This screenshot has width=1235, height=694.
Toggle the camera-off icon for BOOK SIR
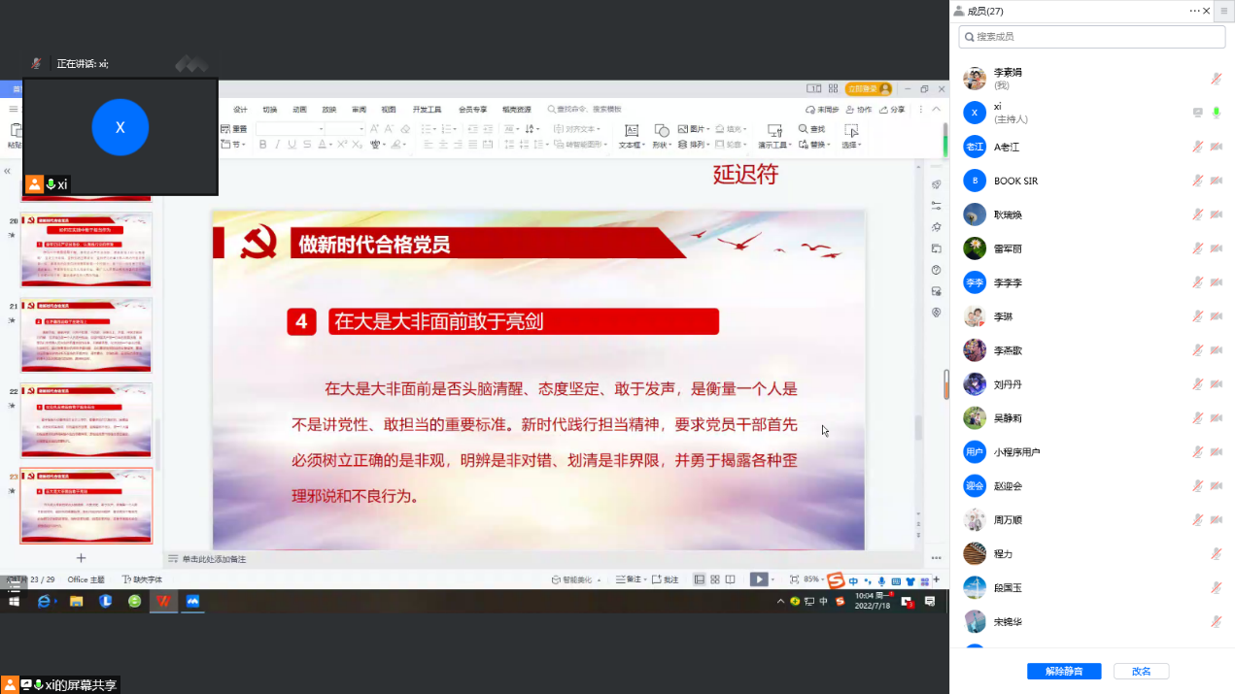[1216, 181]
